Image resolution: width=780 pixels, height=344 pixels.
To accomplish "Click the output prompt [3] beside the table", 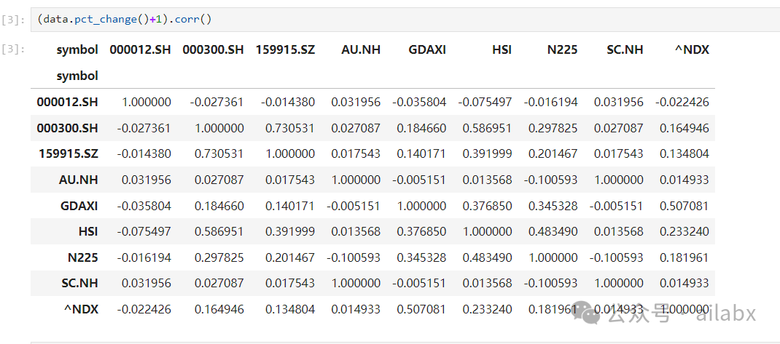I will 13,49.
